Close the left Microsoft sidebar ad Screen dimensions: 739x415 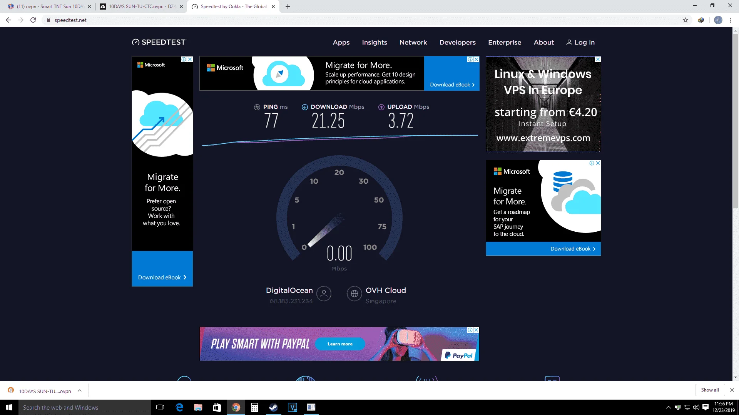click(190, 60)
